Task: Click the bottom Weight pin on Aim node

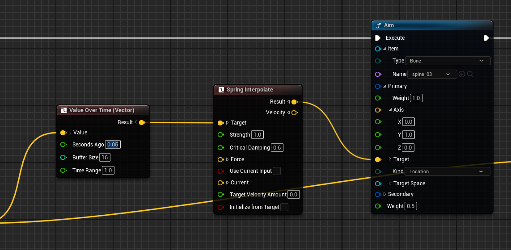Action: pos(378,206)
